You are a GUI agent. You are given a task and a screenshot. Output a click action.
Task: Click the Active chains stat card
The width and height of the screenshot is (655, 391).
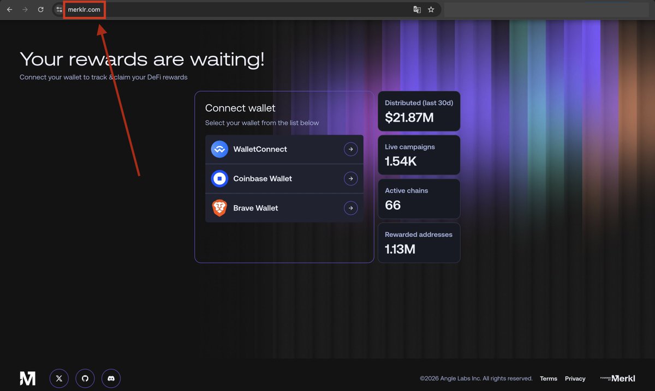point(419,199)
